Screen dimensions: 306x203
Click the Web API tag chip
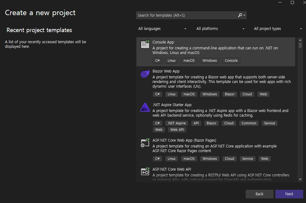[x=177, y=130]
